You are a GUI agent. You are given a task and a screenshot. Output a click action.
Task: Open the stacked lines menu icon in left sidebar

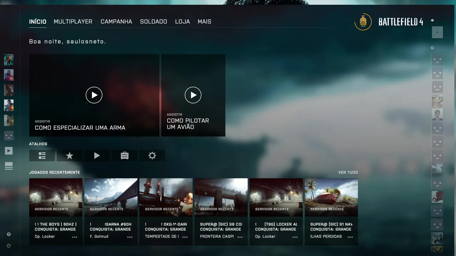click(9, 166)
